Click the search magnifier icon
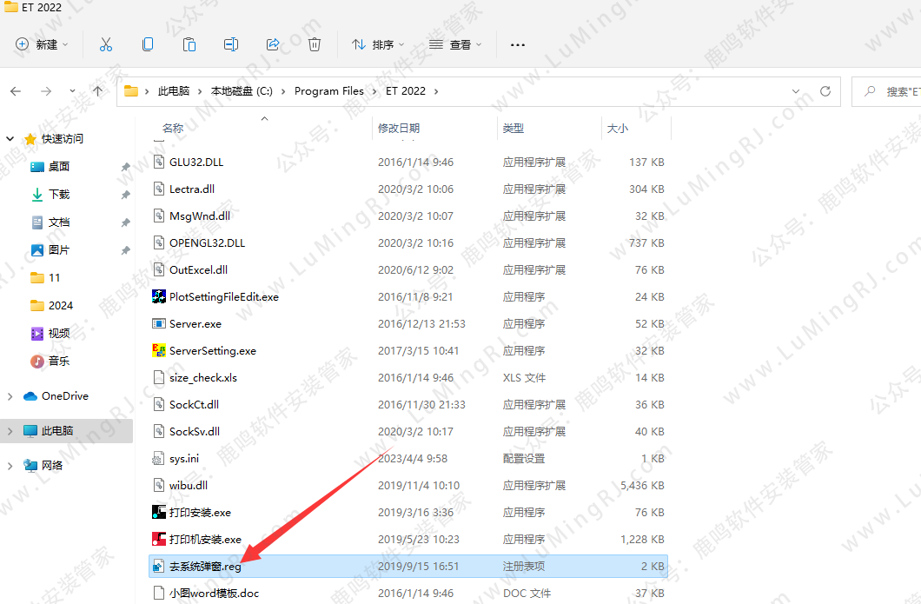The height and width of the screenshot is (604, 921). coord(870,91)
